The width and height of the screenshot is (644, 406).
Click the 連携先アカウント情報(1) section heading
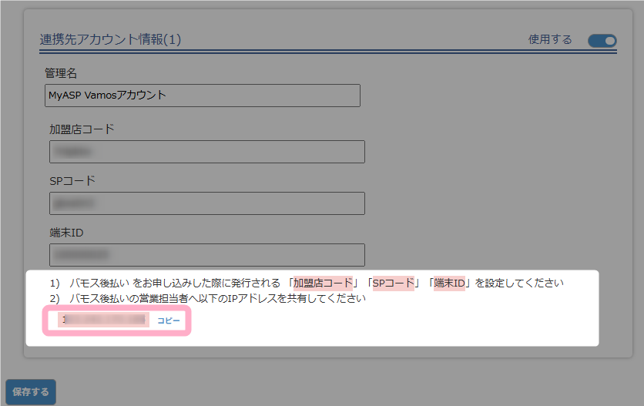(110, 39)
